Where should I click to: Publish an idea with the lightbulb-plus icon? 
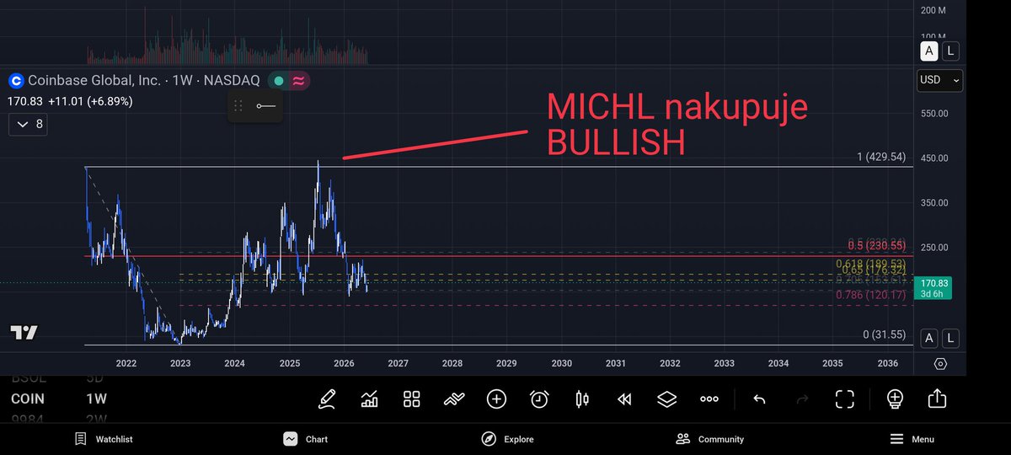click(895, 399)
